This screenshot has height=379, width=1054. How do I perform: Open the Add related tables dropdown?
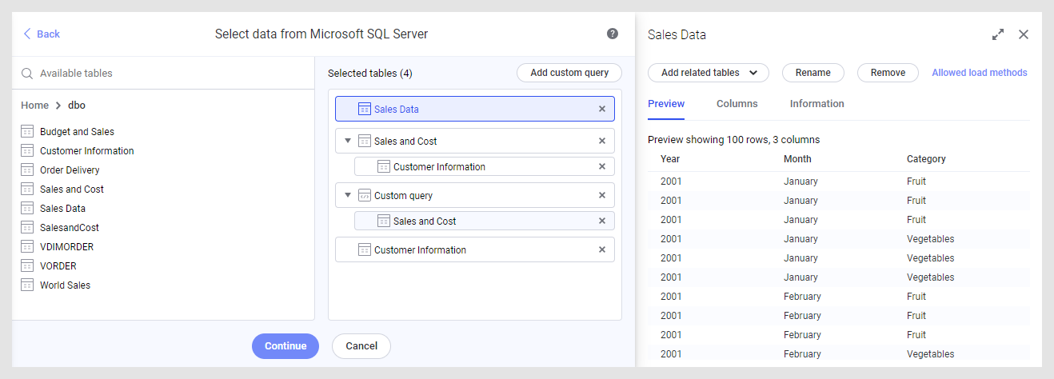point(708,73)
